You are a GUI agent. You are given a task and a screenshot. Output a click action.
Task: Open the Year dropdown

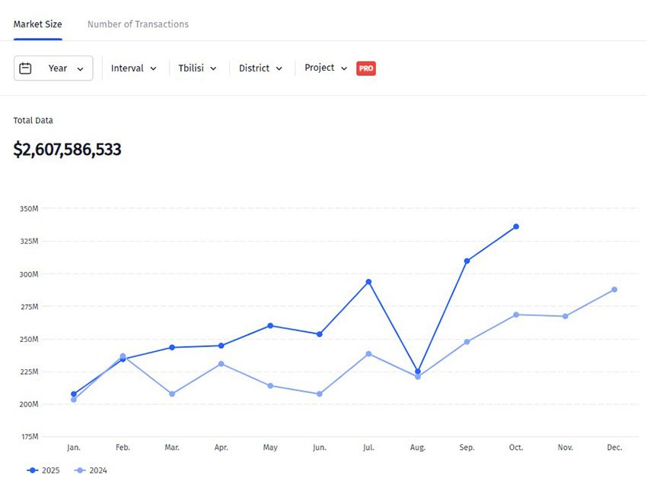tap(53, 68)
